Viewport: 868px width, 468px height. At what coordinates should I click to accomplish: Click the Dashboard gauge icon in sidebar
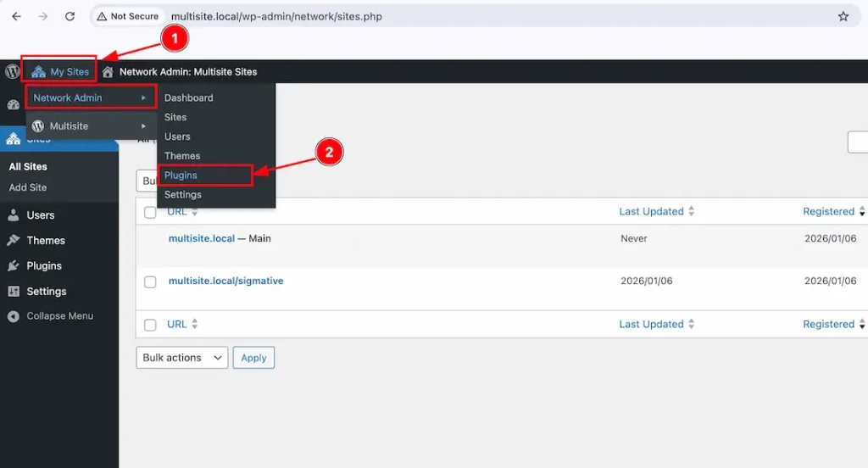pos(14,104)
